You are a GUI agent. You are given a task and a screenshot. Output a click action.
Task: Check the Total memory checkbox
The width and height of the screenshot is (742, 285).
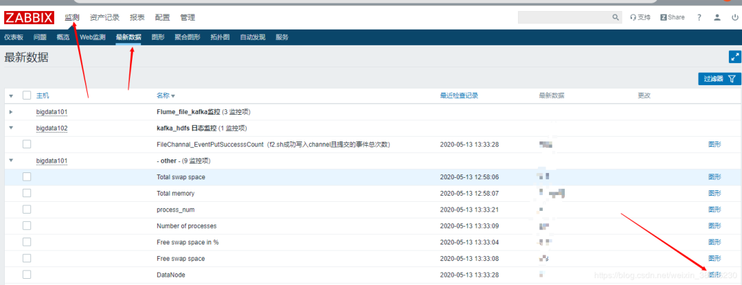27,193
